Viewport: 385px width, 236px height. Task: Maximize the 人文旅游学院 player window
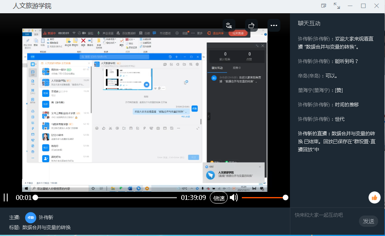coord(363,6)
